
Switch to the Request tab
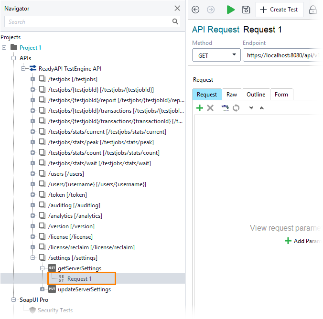coord(207,95)
